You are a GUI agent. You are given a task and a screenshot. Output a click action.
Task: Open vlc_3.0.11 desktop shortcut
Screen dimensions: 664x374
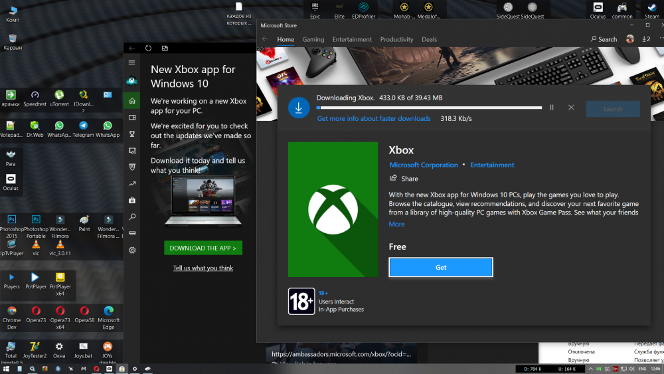click(x=60, y=248)
